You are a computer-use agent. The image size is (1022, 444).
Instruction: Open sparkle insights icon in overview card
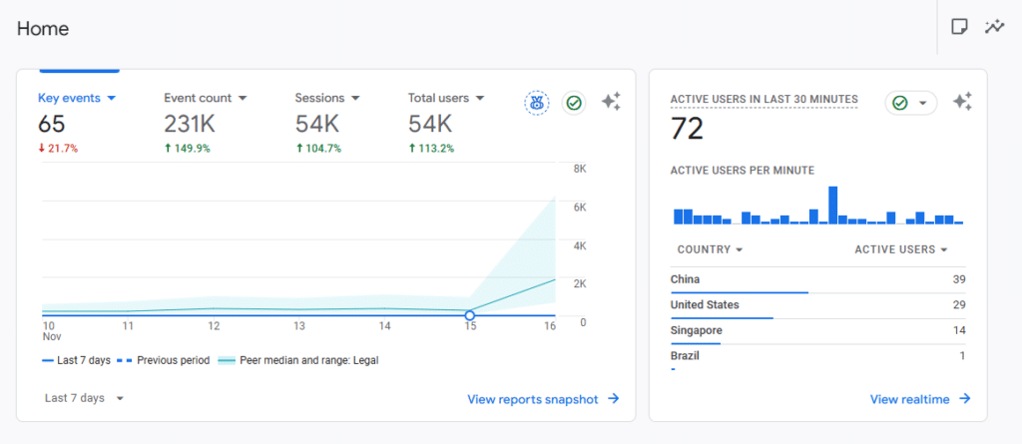(611, 102)
